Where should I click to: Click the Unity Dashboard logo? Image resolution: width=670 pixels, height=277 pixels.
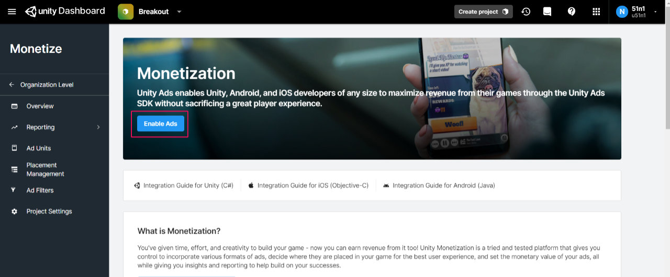coord(65,11)
